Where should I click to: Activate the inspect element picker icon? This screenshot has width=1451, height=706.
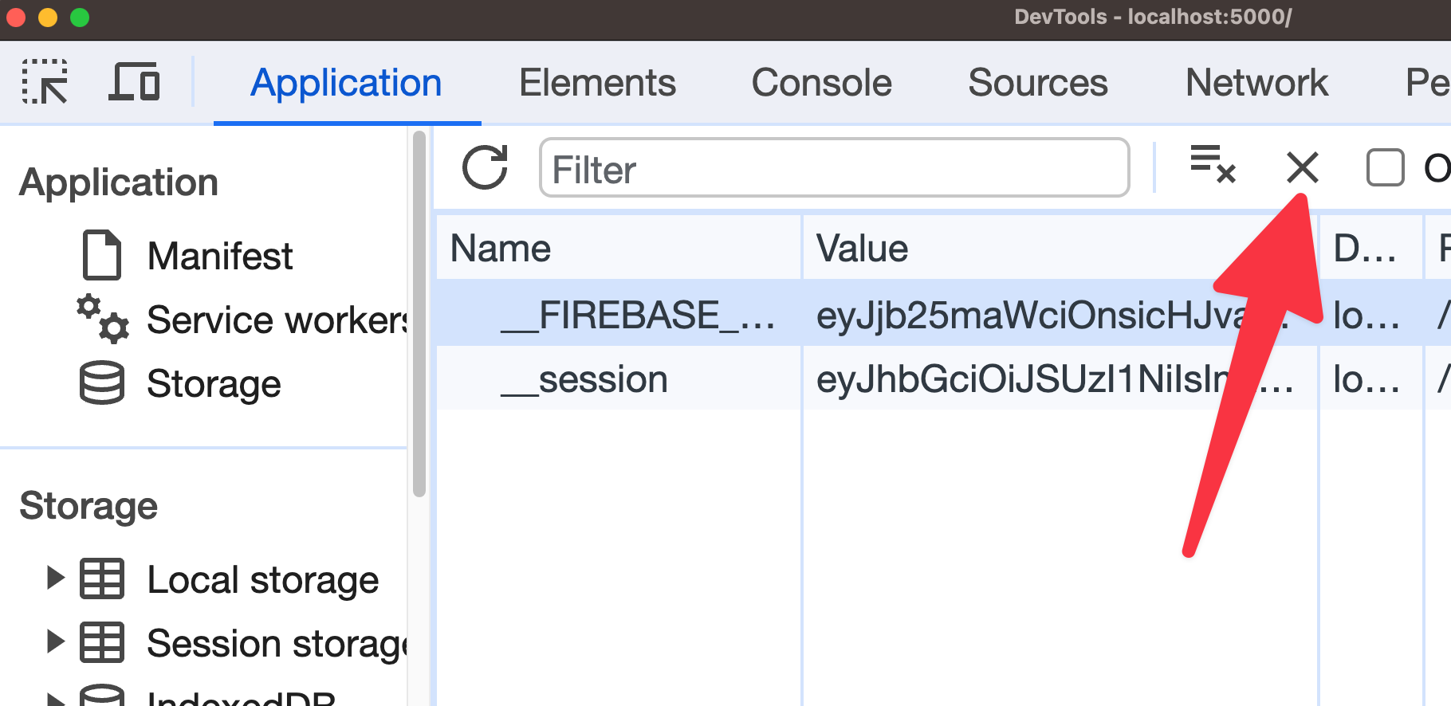click(45, 82)
